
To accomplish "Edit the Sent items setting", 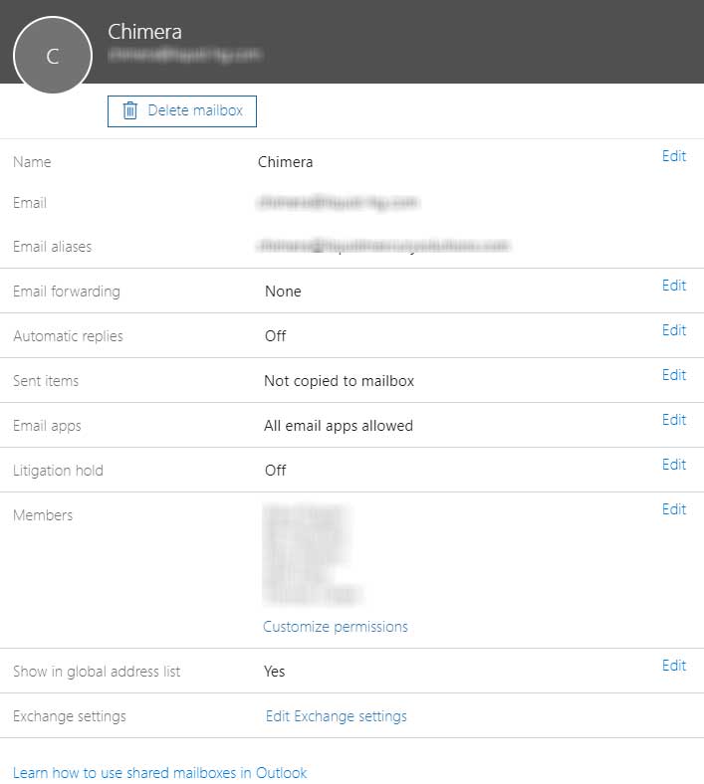I will (x=674, y=375).
